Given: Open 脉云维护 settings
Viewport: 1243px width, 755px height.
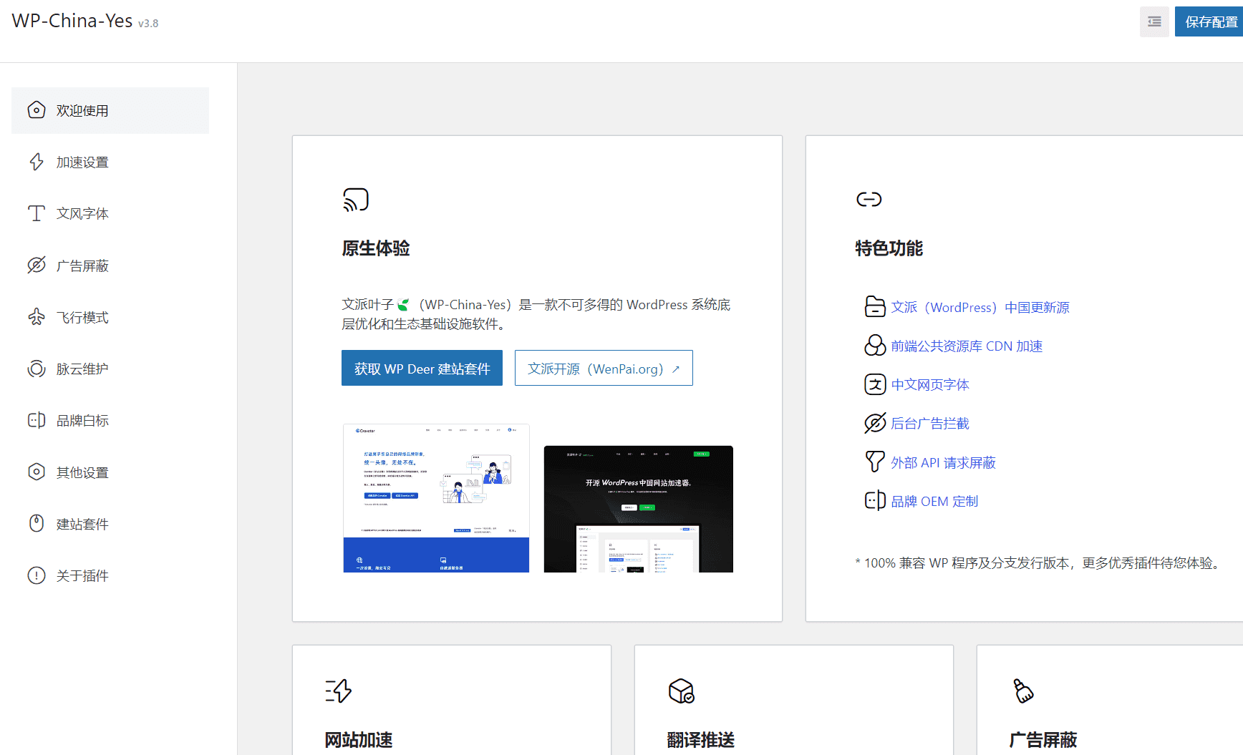Looking at the screenshot, I should click(110, 369).
